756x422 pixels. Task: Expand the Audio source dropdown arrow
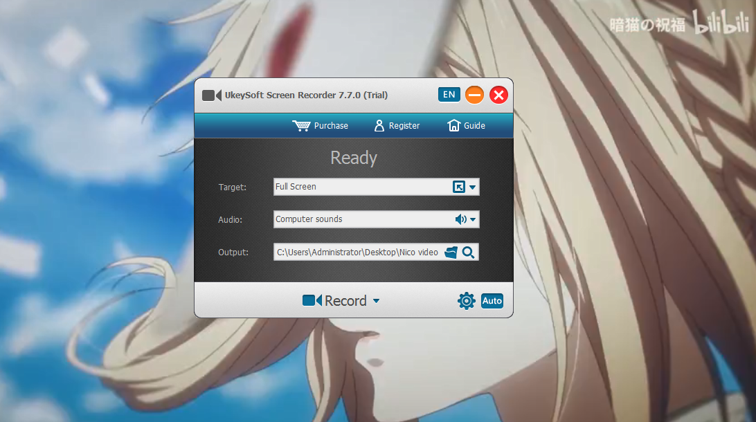point(473,220)
